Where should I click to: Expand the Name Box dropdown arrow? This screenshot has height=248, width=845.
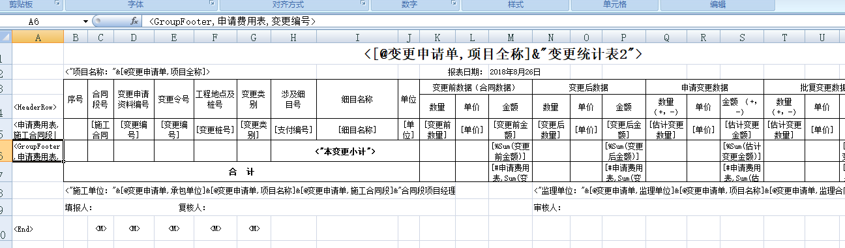[x=85, y=22]
